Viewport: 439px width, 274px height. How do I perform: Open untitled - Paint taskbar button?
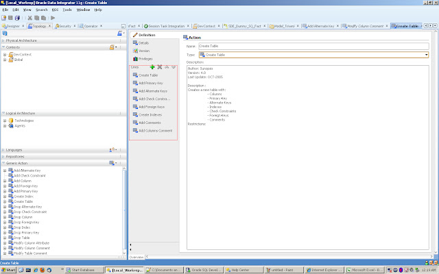[284, 270]
